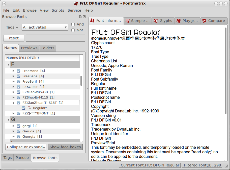Open the Collapse or expand dropdown
Screen dimensions: 230x170
tap(25, 147)
